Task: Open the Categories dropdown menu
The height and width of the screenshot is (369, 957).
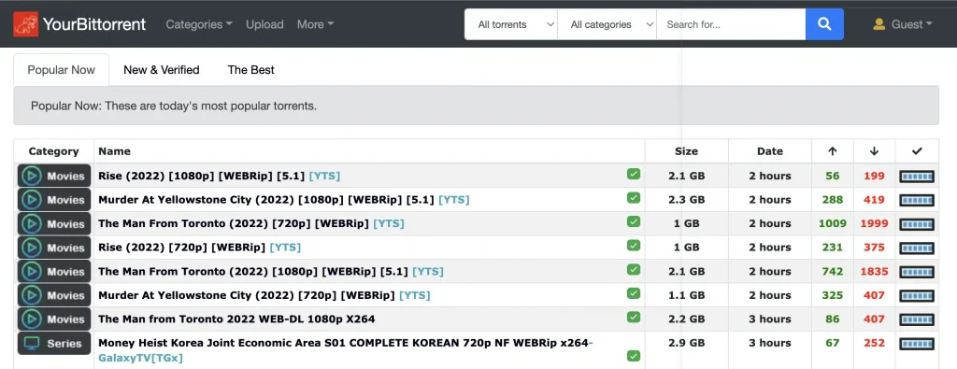Action: [x=199, y=24]
